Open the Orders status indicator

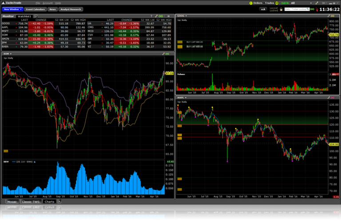pyautogui.click(x=256, y=3)
